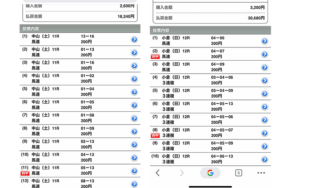Open arrow for winning 3連複 04-05-07 bet
This screenshot has height=188, width=313.
pyautogui.click(x=264, y=133)
